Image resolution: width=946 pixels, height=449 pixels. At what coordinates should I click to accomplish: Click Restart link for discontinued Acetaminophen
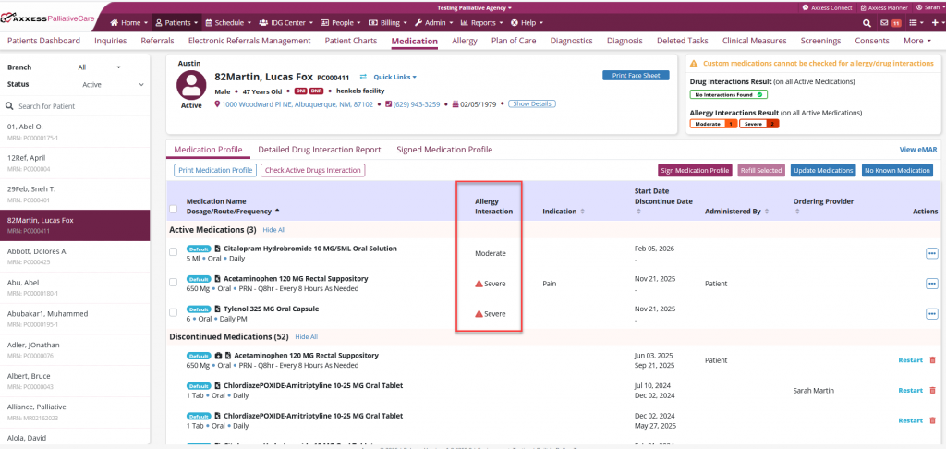[910, 360]
